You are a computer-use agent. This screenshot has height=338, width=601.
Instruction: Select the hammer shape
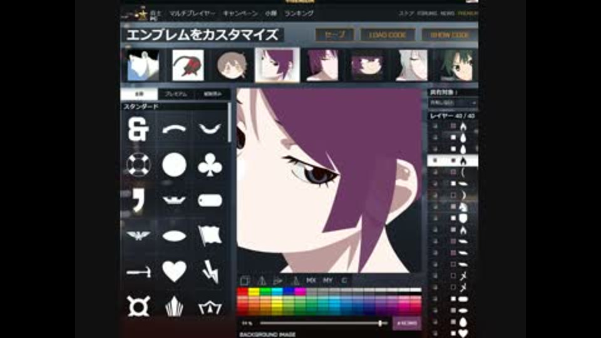(x=138, y=272)
